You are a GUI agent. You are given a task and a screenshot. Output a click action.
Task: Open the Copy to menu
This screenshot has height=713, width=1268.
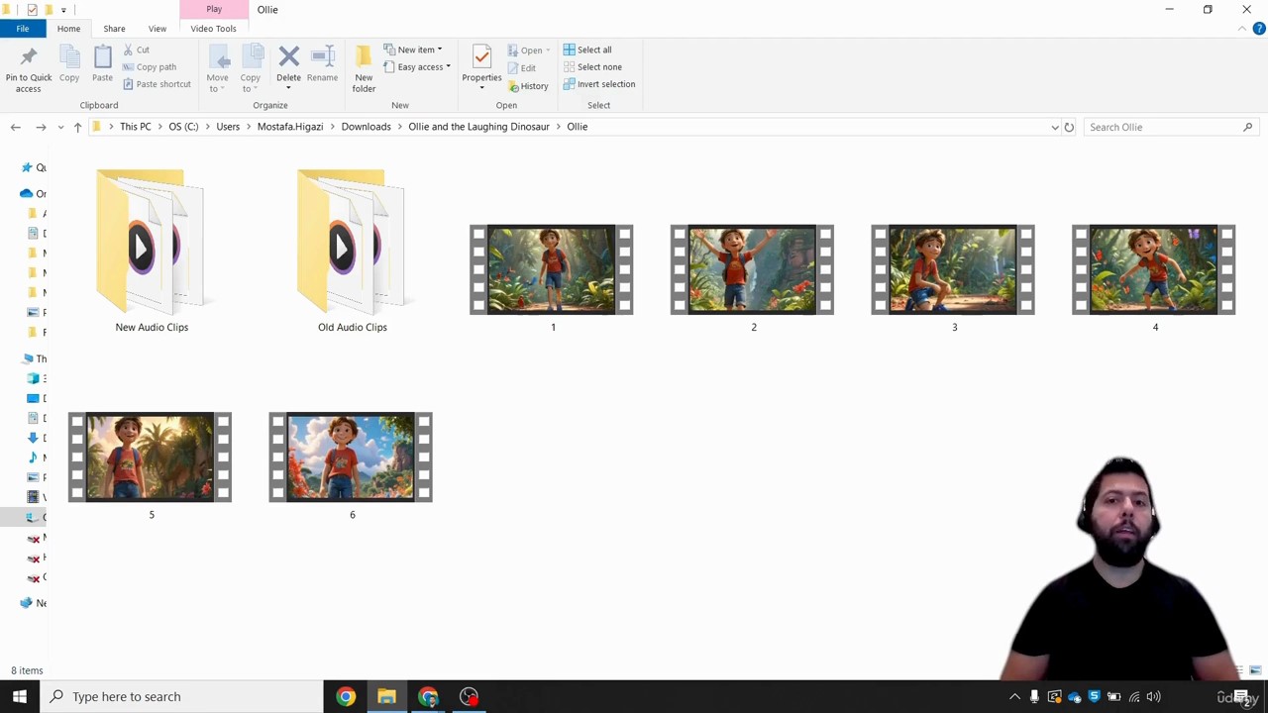(250, 69)
